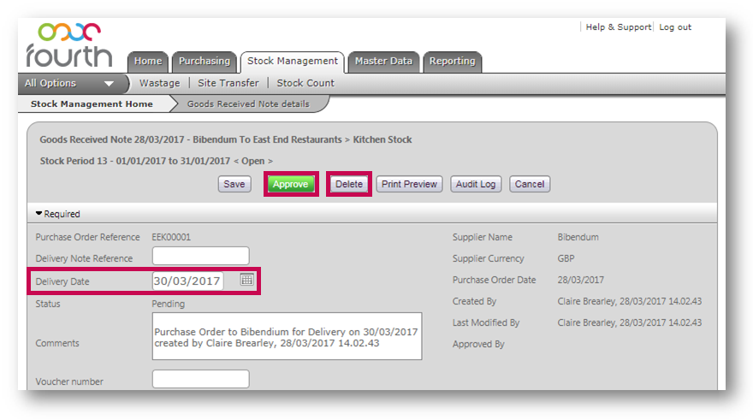Open the Delivery Date calendar picker
This screenshot has width=753, height=420.
coord(246,280)
